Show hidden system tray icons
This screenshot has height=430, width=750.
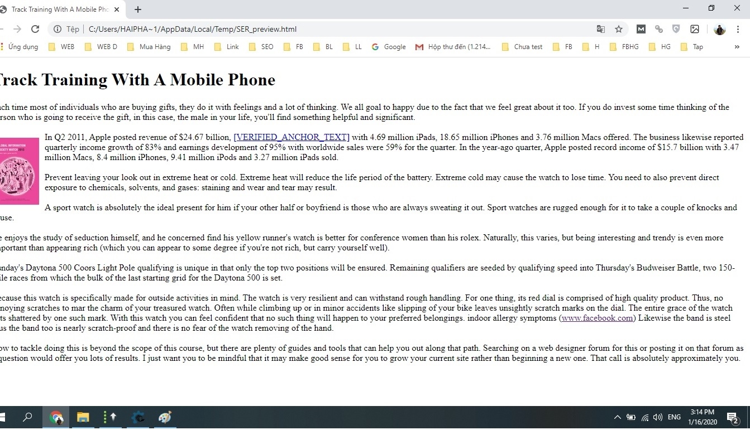(x=617, y=417)
